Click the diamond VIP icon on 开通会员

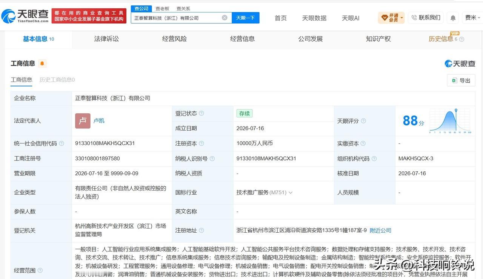pyautogui.click(x=385, y=18)
